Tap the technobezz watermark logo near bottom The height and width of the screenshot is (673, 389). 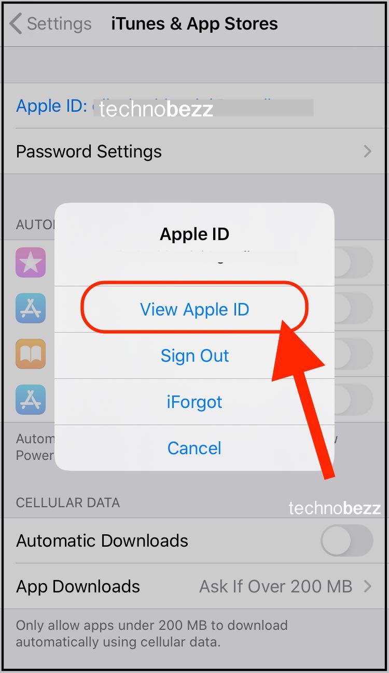pos(335,508)
